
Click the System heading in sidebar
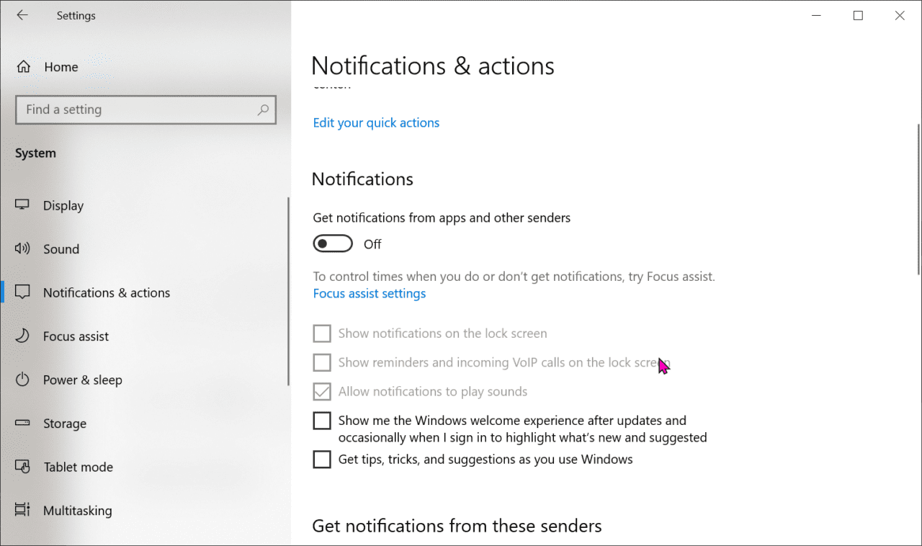[35, 153]
